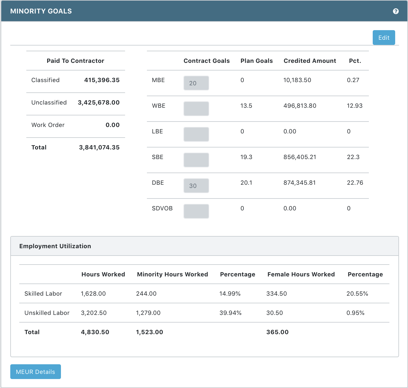The width and height of the screenshot is (408, 388).
Task: Click the Minority Hours Worked column header
Action: (173, 274)
